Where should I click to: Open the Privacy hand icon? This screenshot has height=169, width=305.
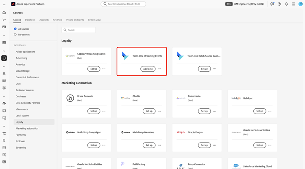tap(4, 103)
